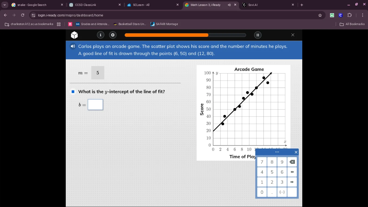Bookmark this page with the star
The image size is (368, 207).
point(320,15)
